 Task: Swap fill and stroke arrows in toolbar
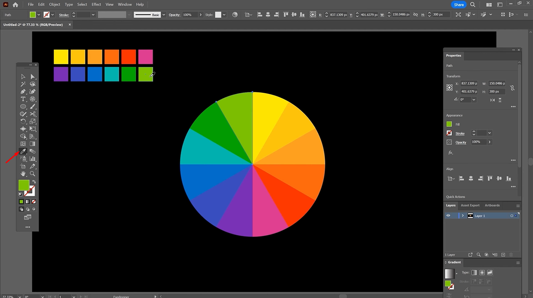tap(34, 182)
